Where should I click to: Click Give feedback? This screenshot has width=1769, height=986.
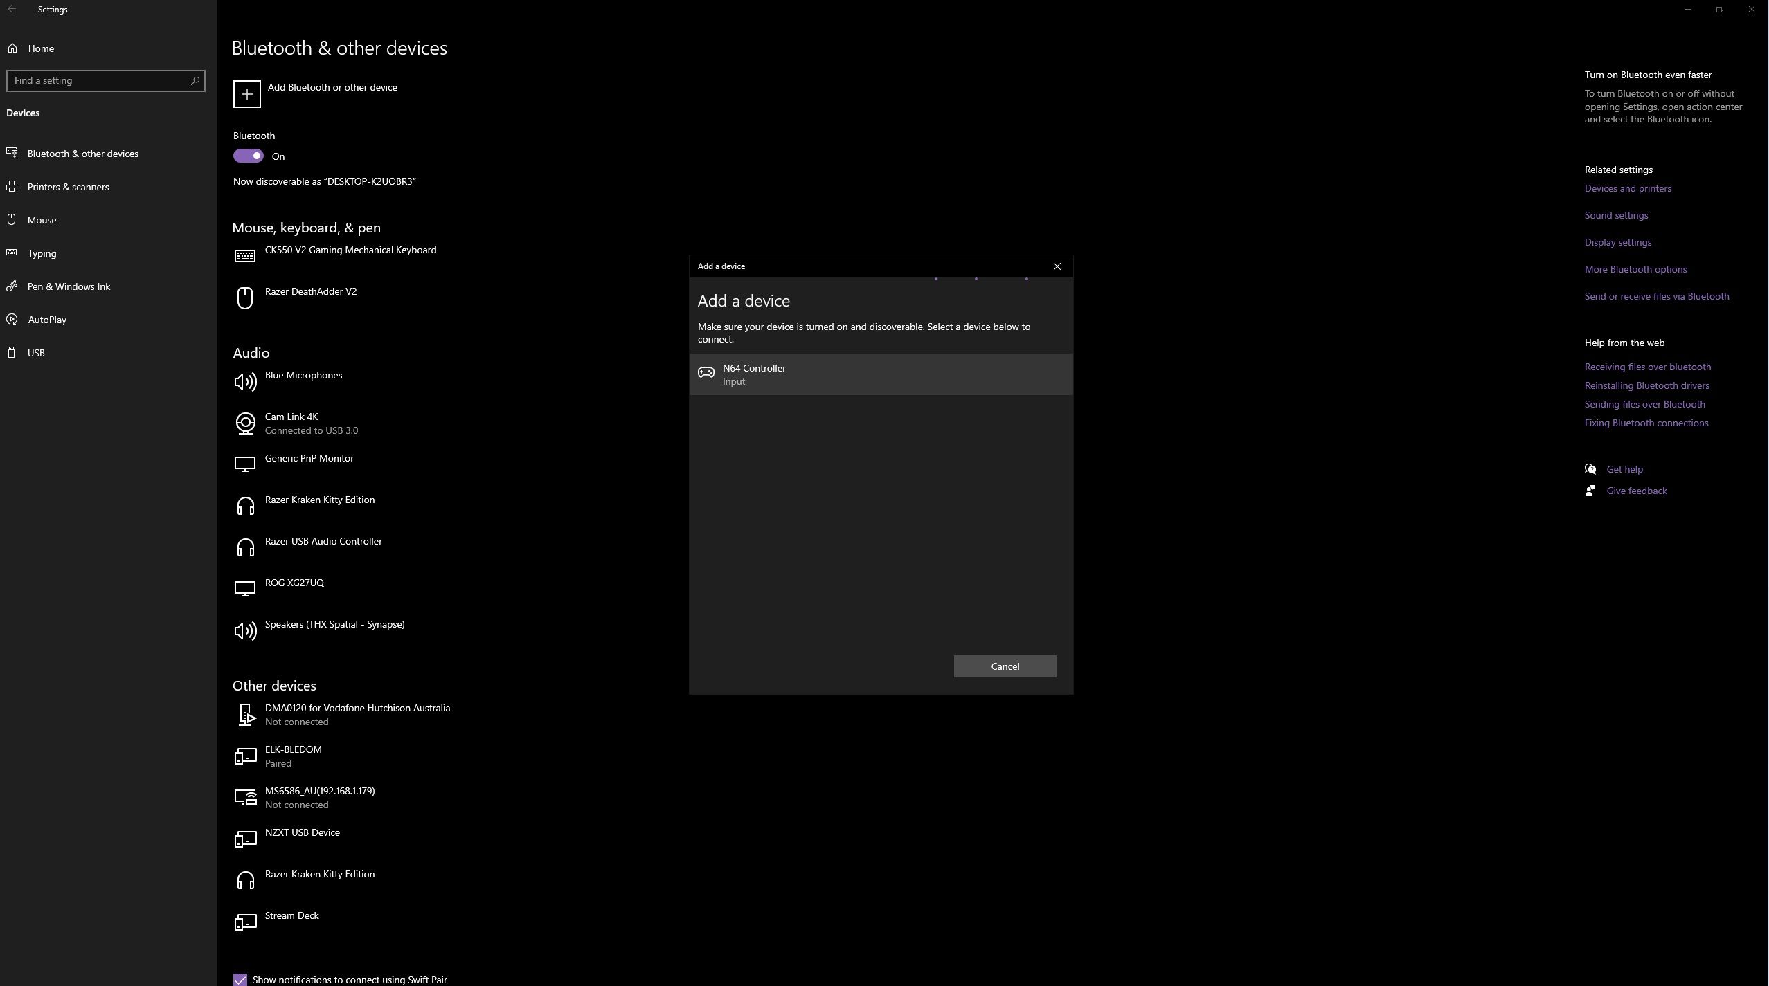tap(1637, 490)
